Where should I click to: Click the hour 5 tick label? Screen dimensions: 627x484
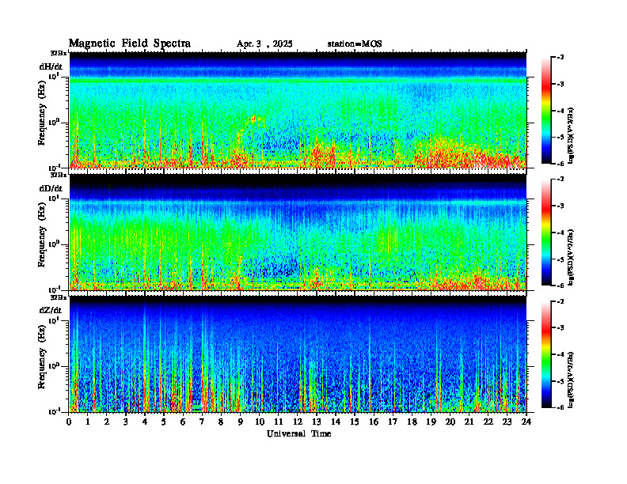(x=164, y=422)
